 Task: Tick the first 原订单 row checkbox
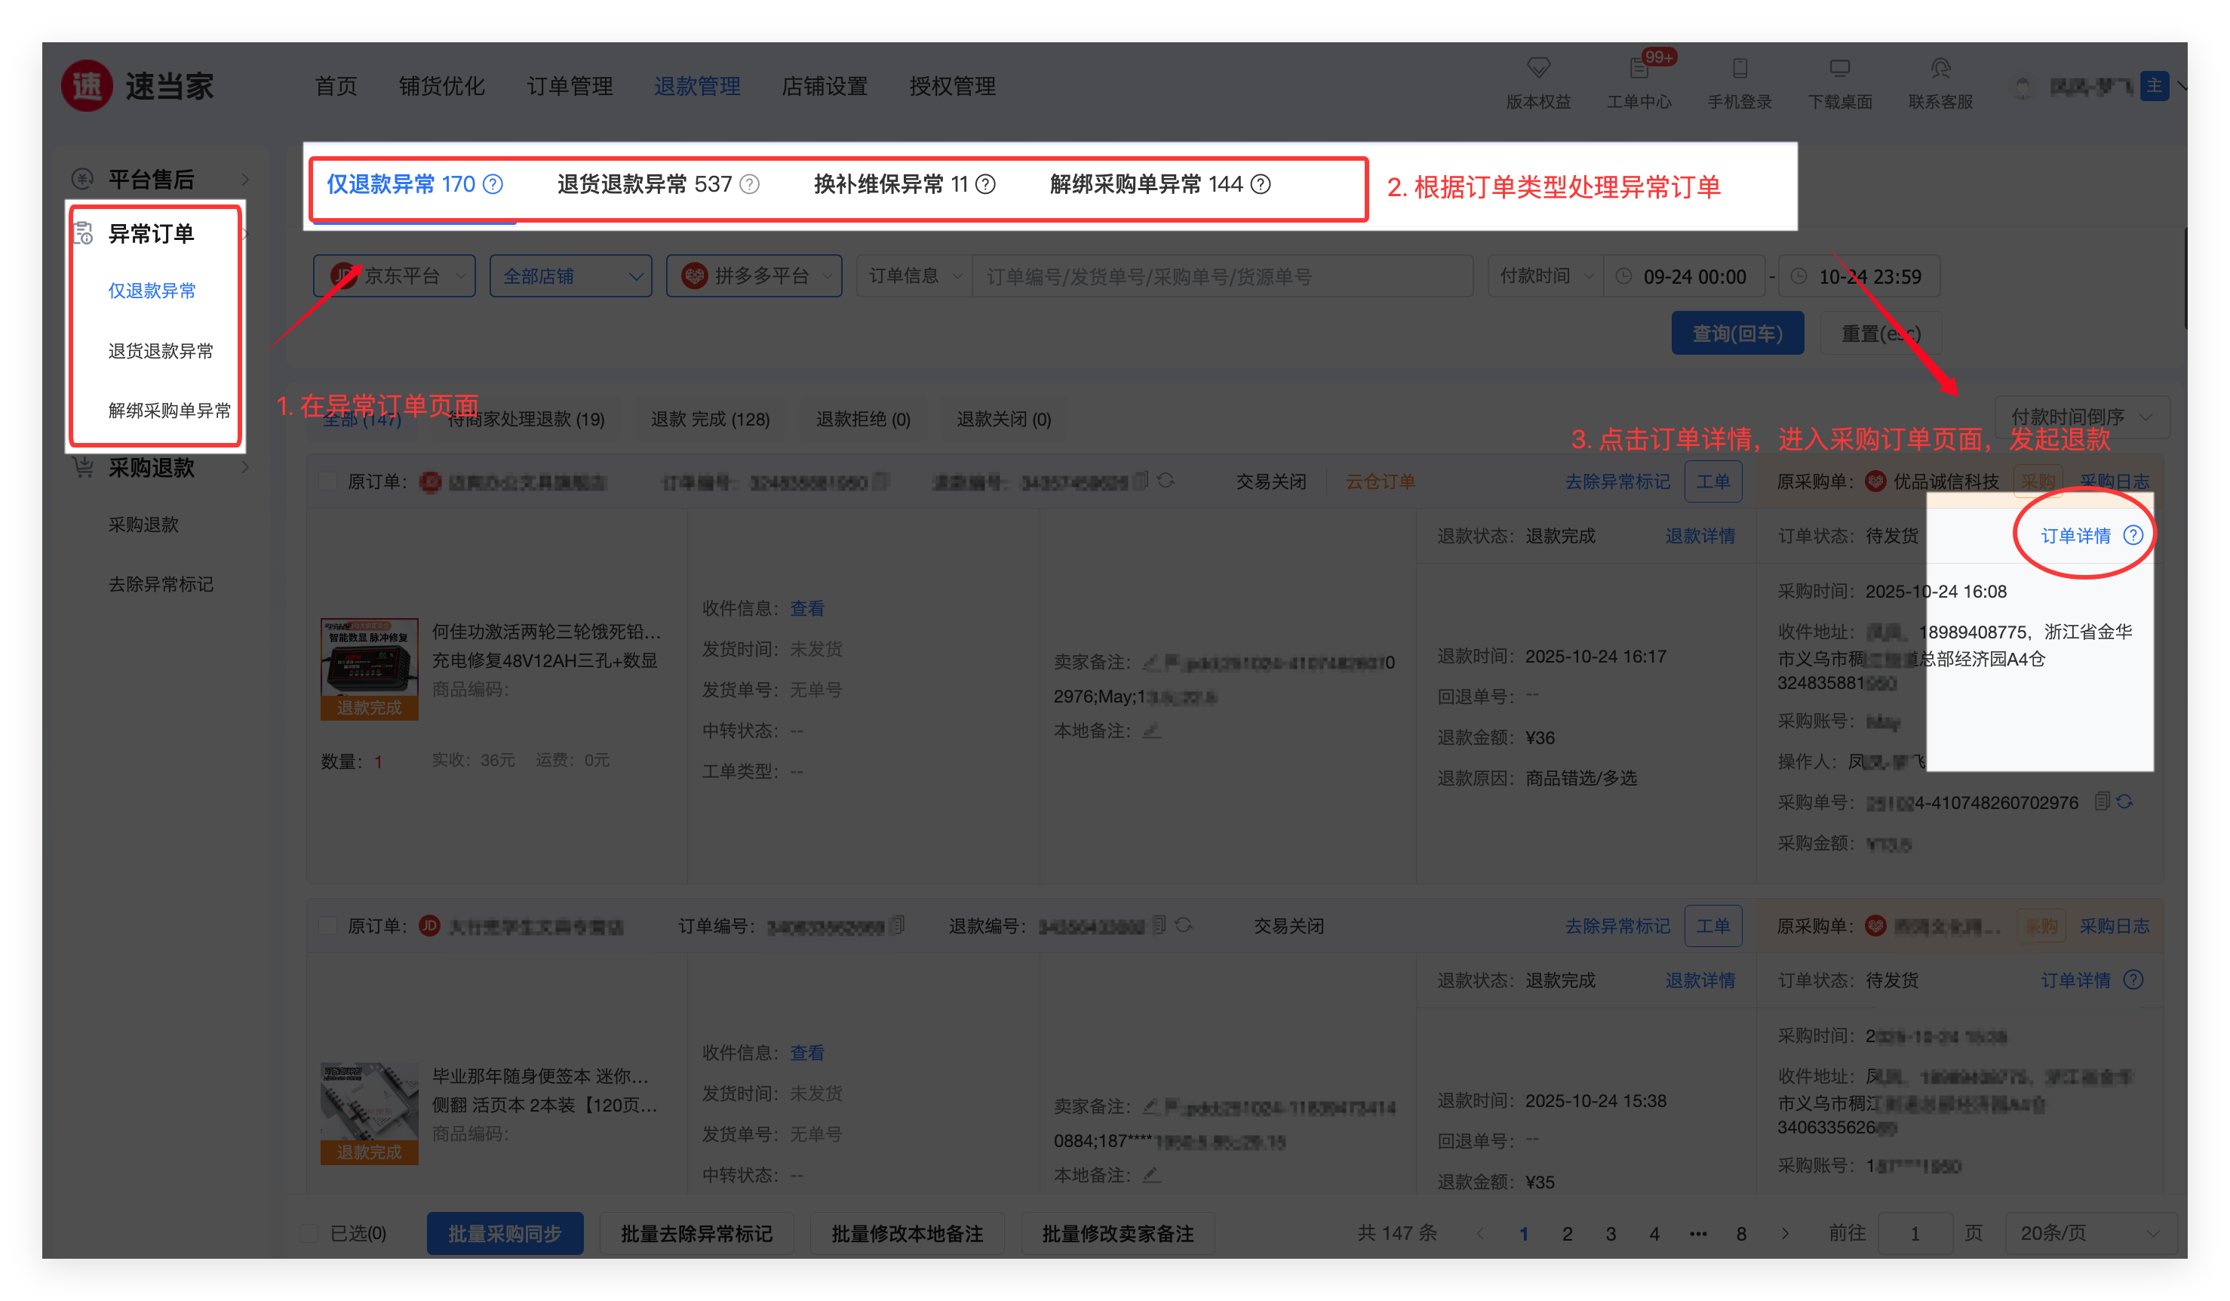[327, 481]
